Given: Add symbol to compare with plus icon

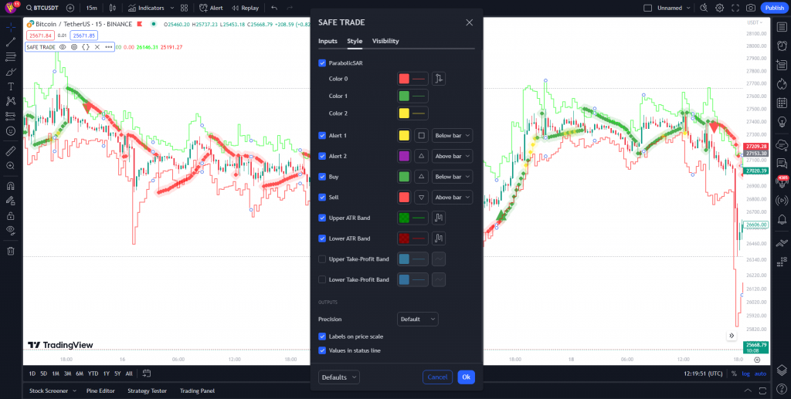Looking at the screenshot, I should click(x=70, y=8).
